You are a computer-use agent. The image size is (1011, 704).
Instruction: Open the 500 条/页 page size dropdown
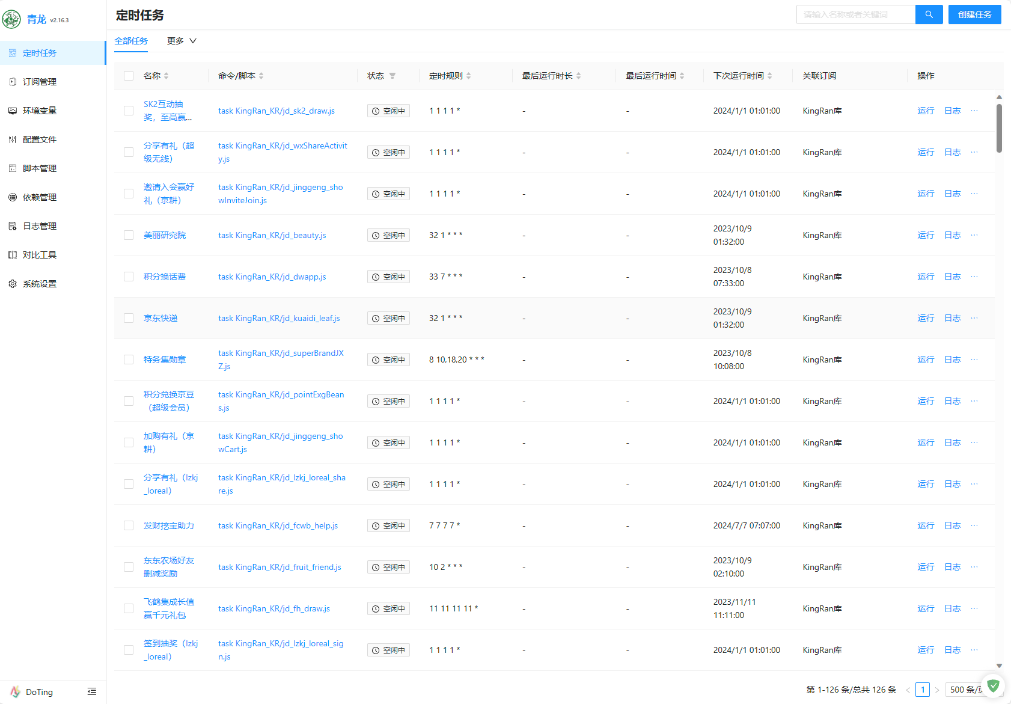[965, 690]
